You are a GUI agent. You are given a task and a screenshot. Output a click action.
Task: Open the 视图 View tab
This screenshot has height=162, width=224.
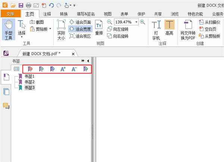click(x=108, y=14)
